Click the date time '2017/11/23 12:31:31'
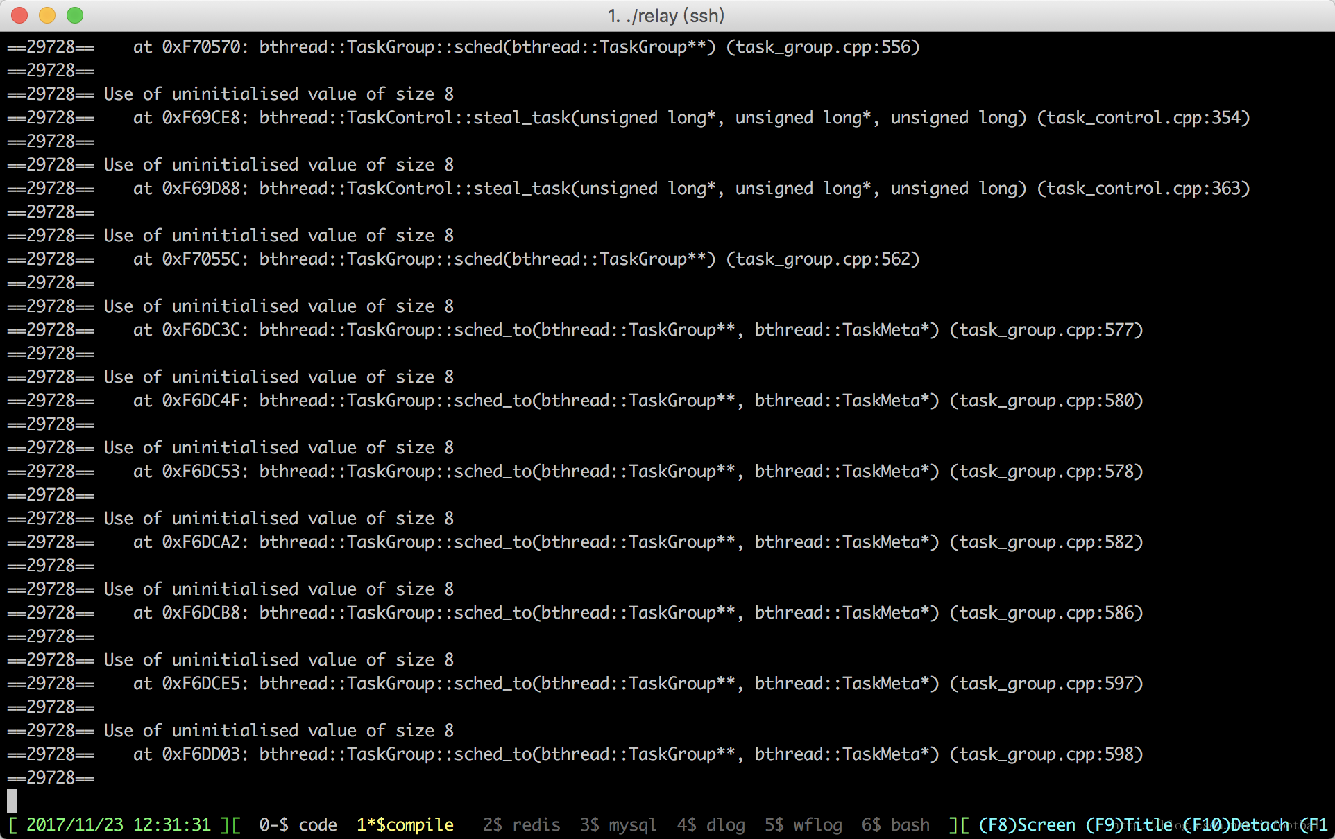 [x=119, y=824]
